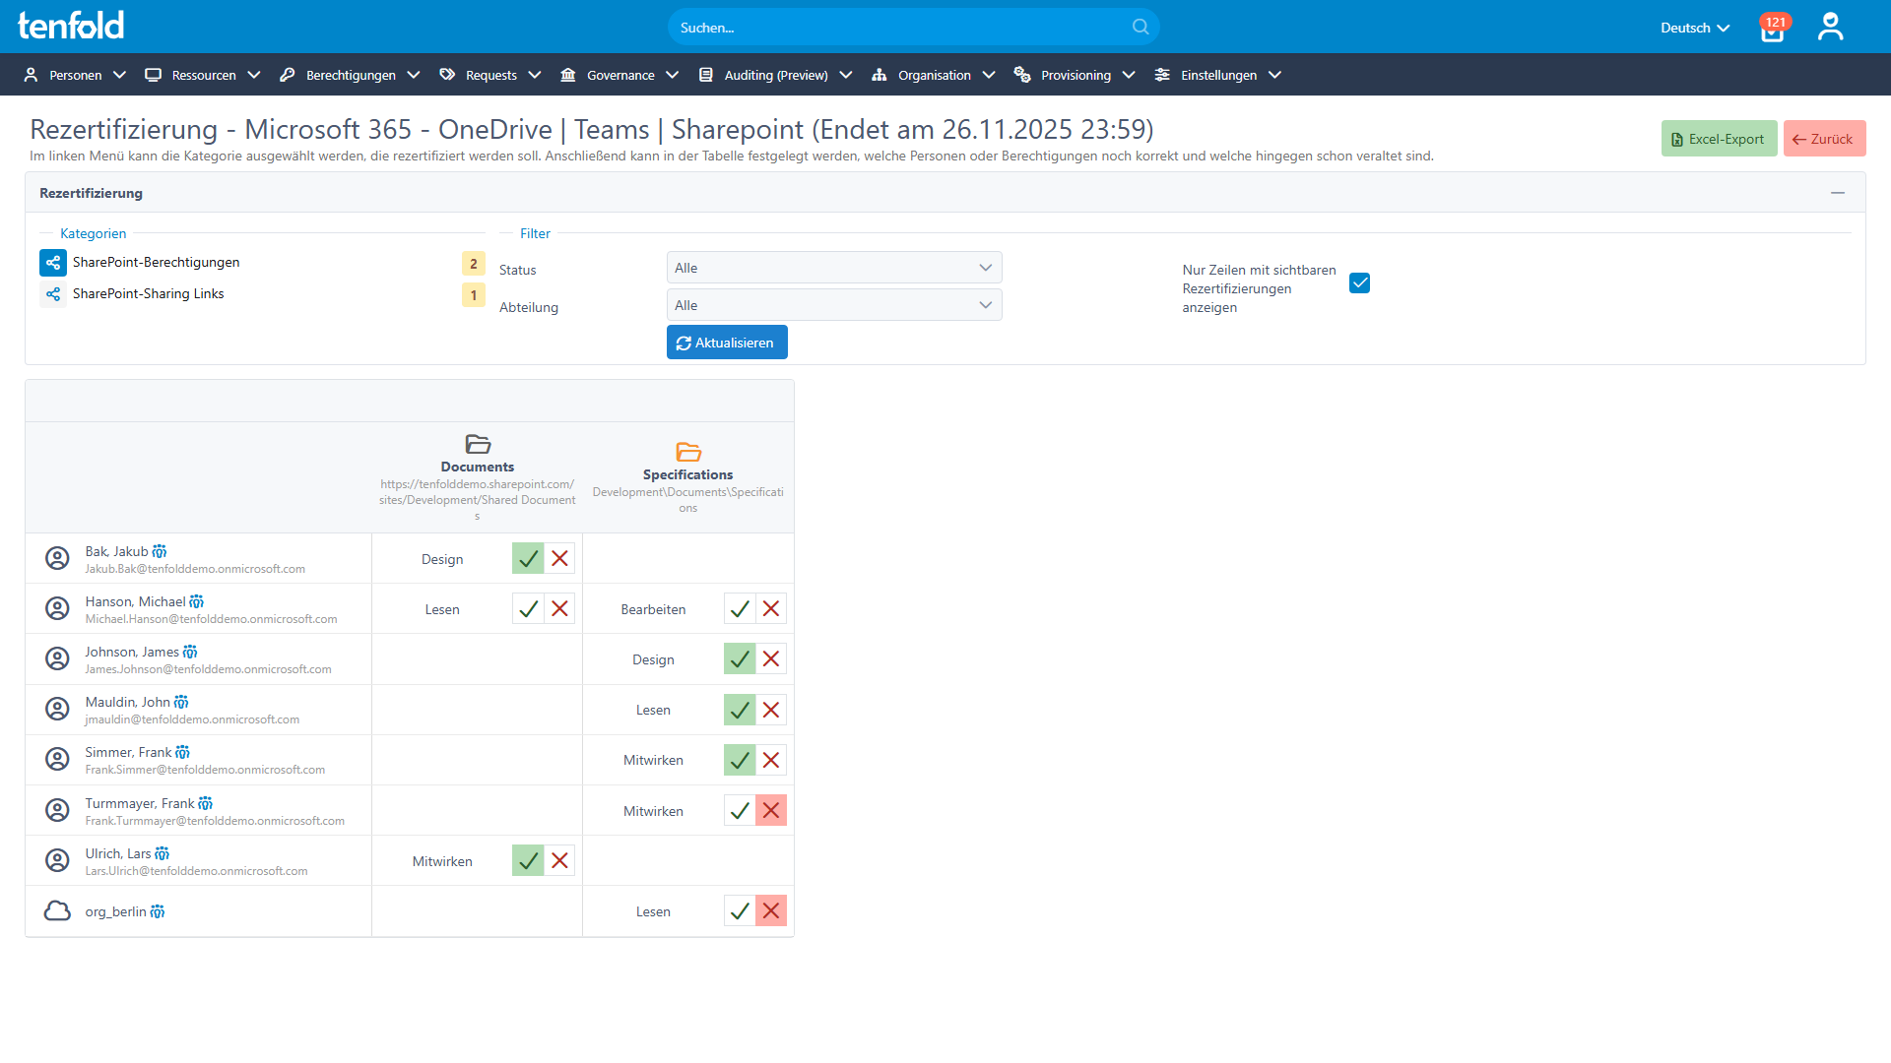The width and height of the screenshot is (1891, 1063).
Task: Click the cloud icon next to org_berlin
Action: (57, 910)
